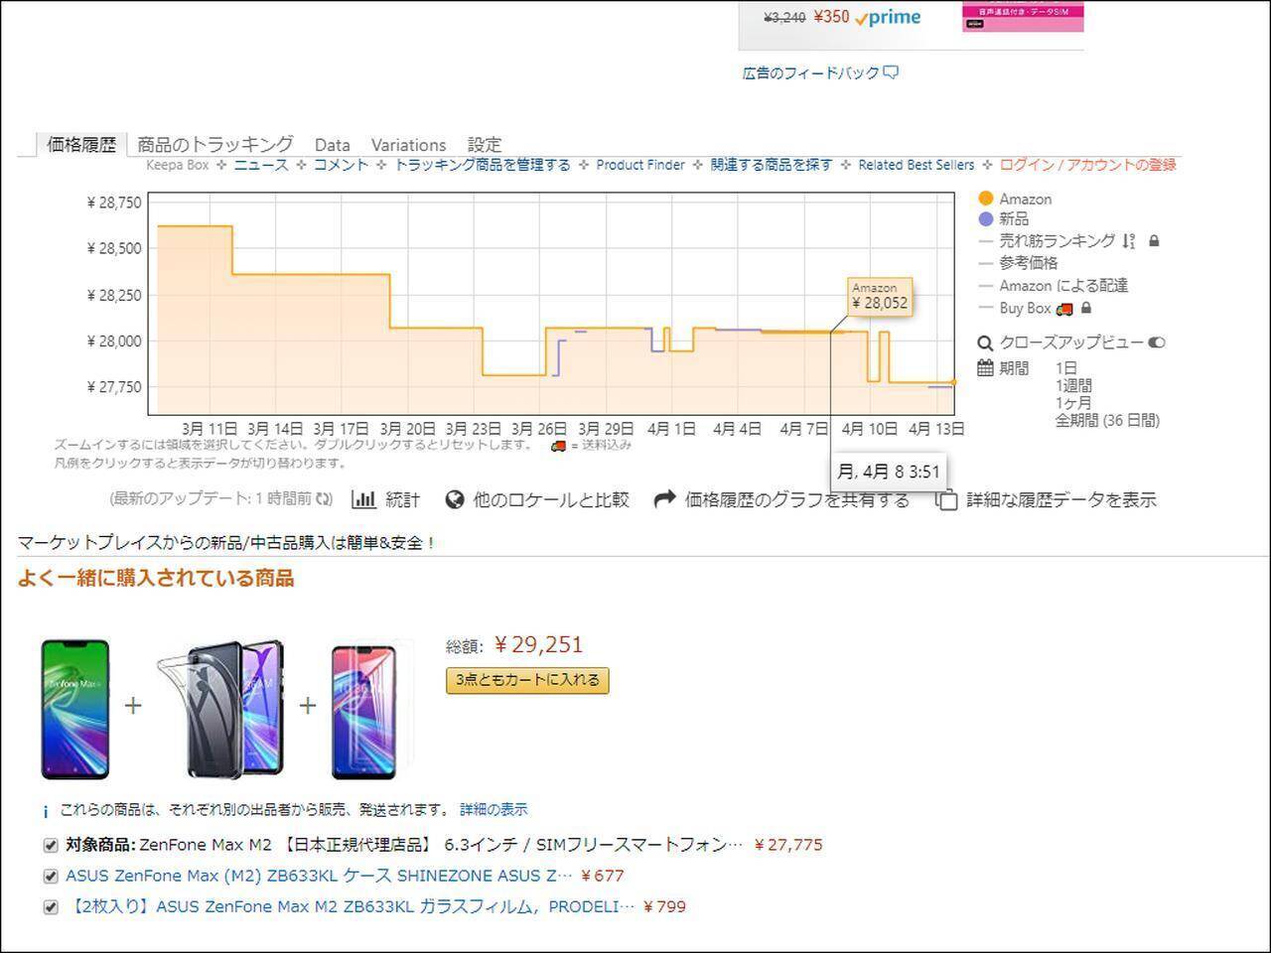Click the lock icon beside Buy Box
The height and width of the screenshot is (953, 1271).
[x=1086, y=309]
